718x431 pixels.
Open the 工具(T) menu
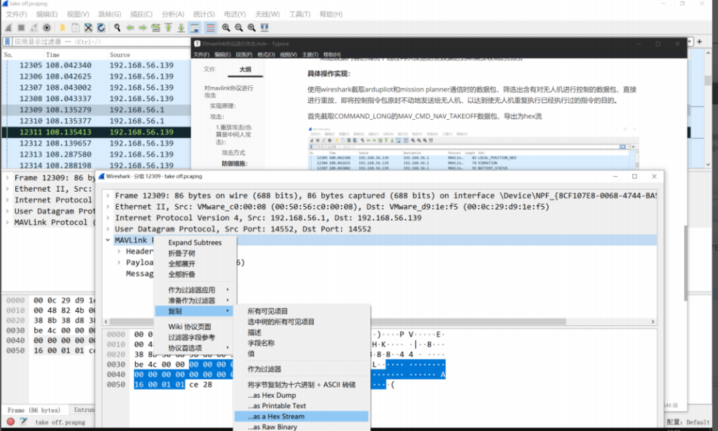click(x=299, y=14)
